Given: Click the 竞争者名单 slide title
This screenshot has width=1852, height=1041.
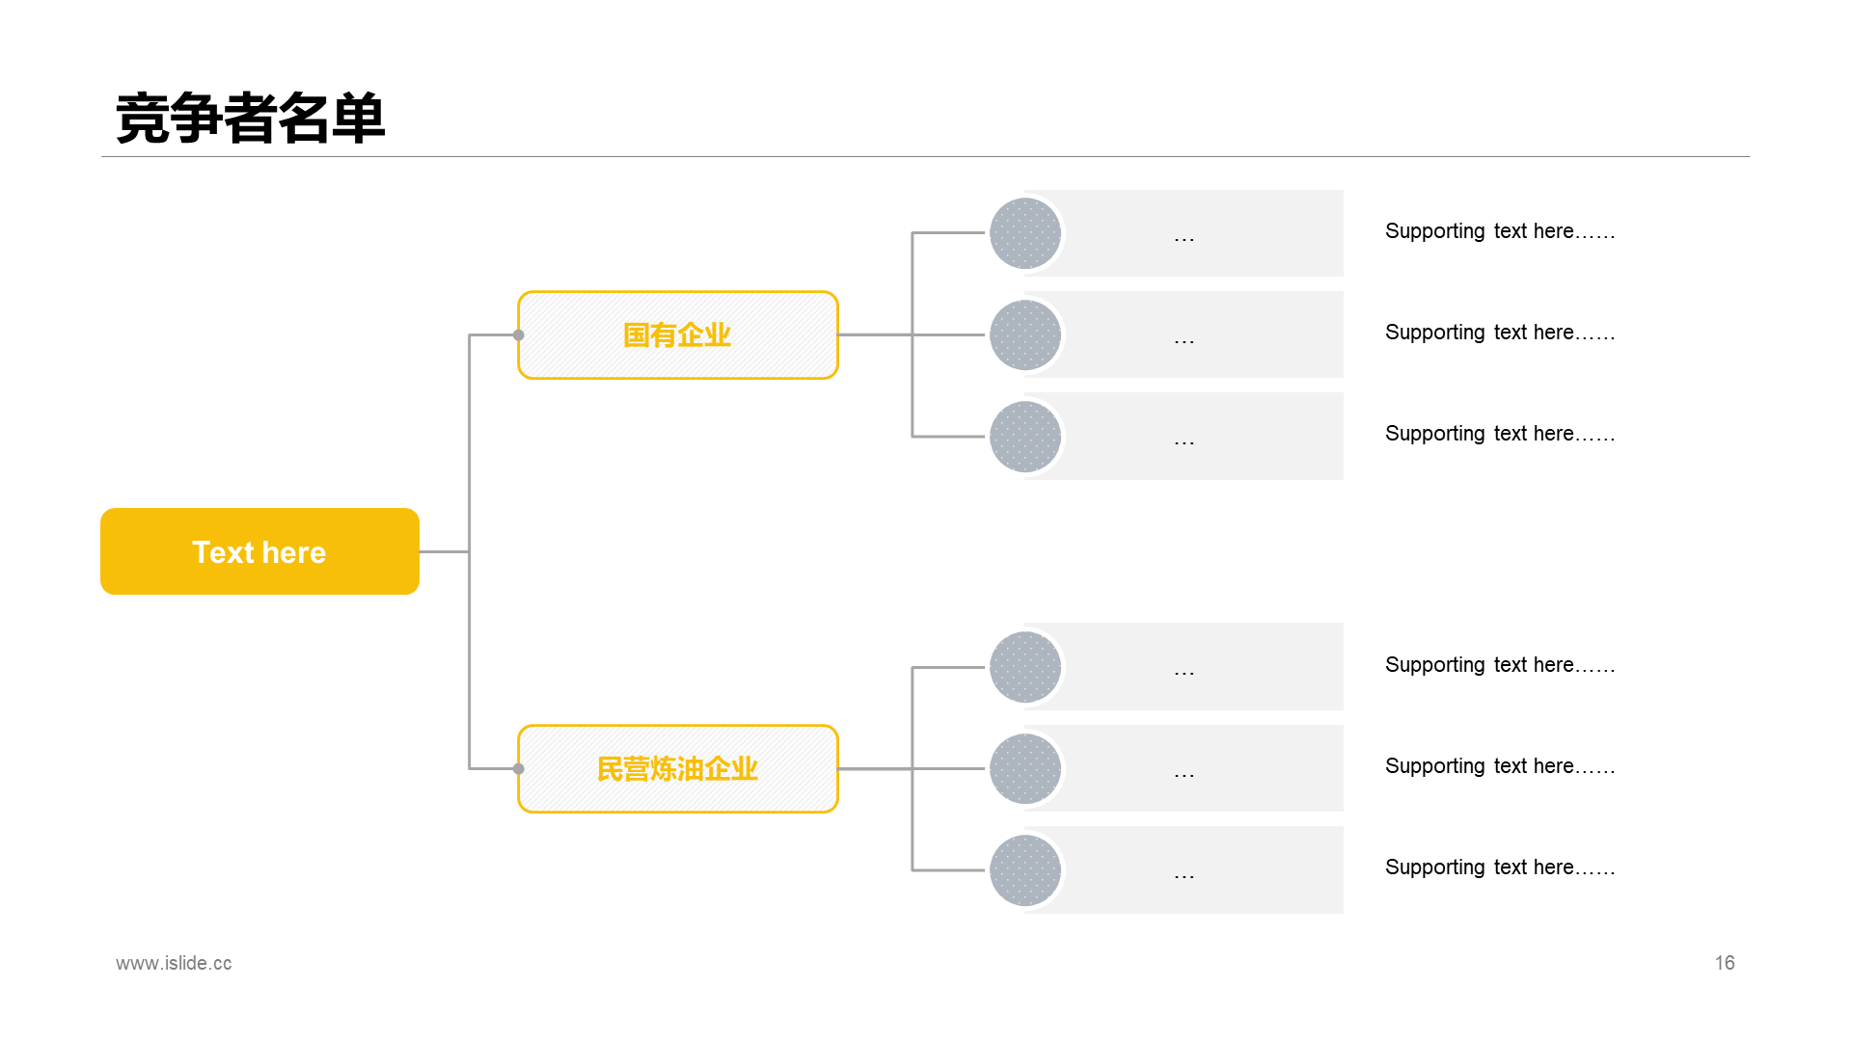Looking at the screenshot, I should (251, 120).
